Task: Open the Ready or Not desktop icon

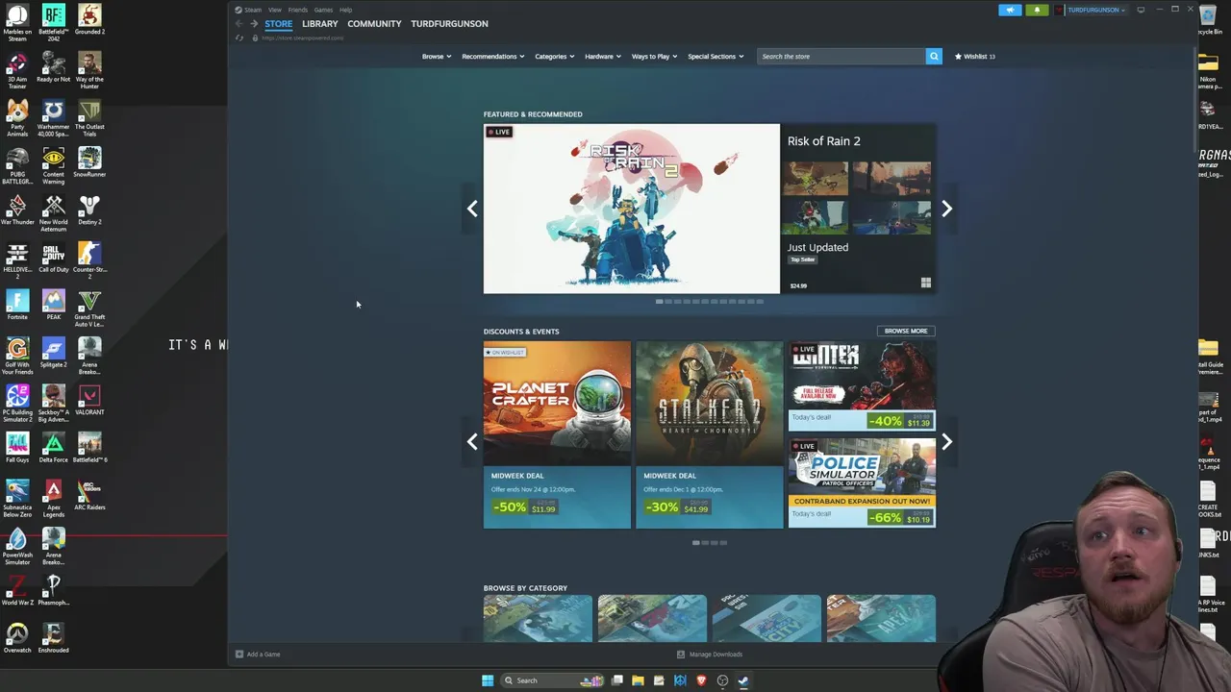Action: 54,68
